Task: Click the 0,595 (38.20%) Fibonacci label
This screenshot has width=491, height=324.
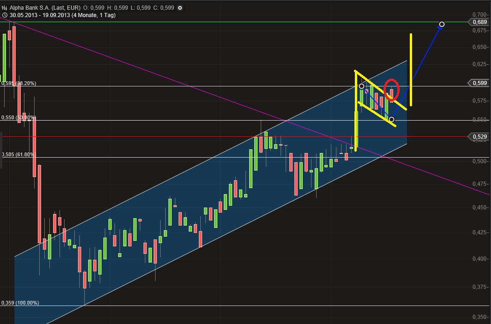Action: (x=19, y=84)
